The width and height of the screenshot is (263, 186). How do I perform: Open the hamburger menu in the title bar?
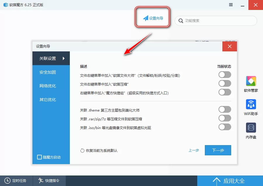click(231, 5)
